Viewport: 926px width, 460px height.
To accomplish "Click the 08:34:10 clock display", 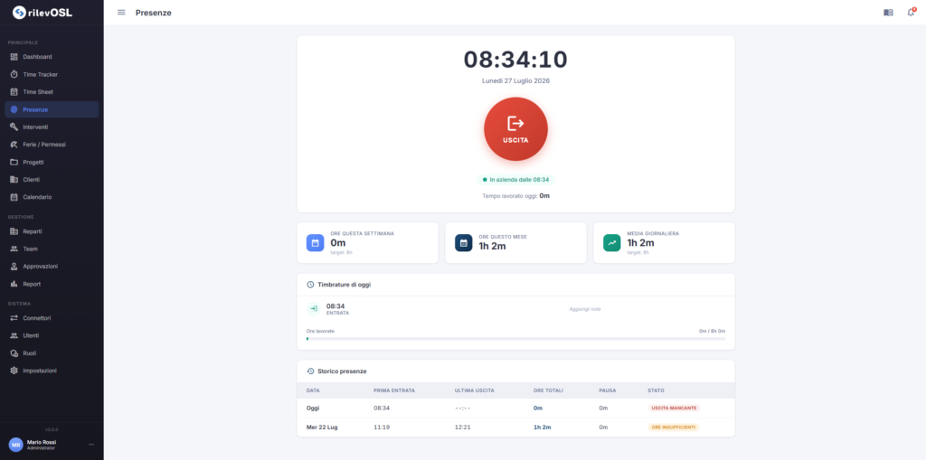I will (515, 60).
